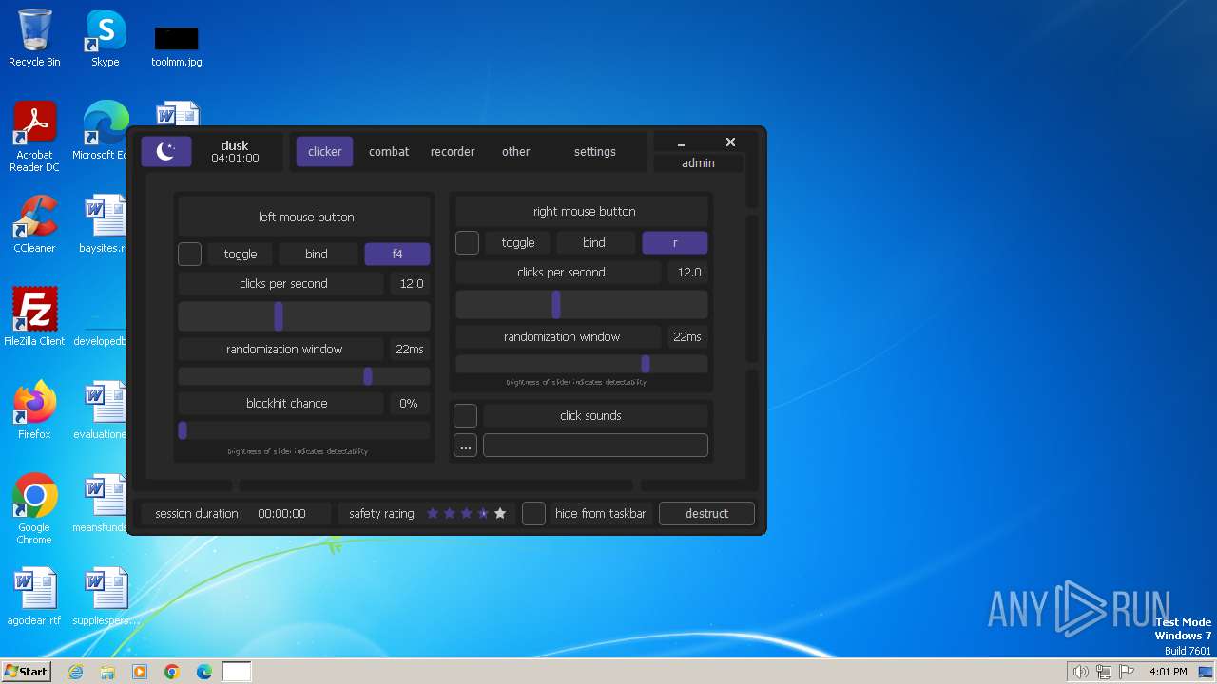
Task: Open meansfund document on desktop
Action: pyautogui.click(x=101, y=503)
